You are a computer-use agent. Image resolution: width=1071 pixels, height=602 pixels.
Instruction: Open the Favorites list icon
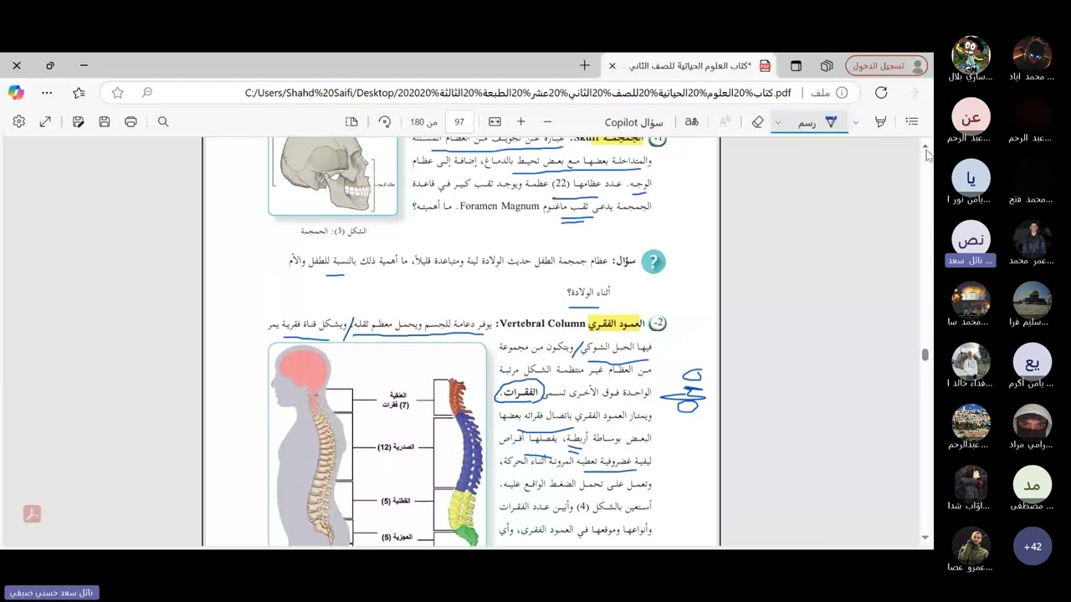click(x=79, y=93)
